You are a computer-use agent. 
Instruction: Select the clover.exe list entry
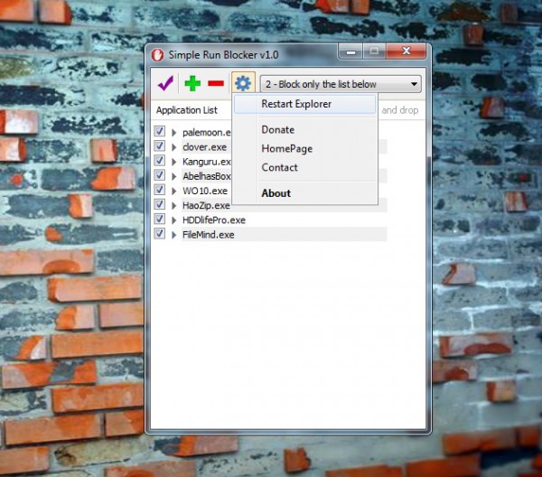(205, 147)
